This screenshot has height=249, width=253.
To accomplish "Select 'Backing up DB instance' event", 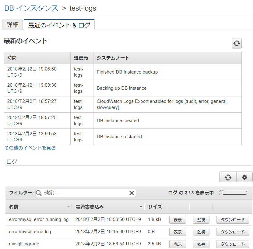I will pos(122,88).
